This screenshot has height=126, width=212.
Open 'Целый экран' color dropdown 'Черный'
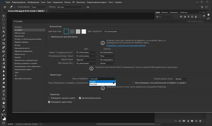[x=86, y=60]
